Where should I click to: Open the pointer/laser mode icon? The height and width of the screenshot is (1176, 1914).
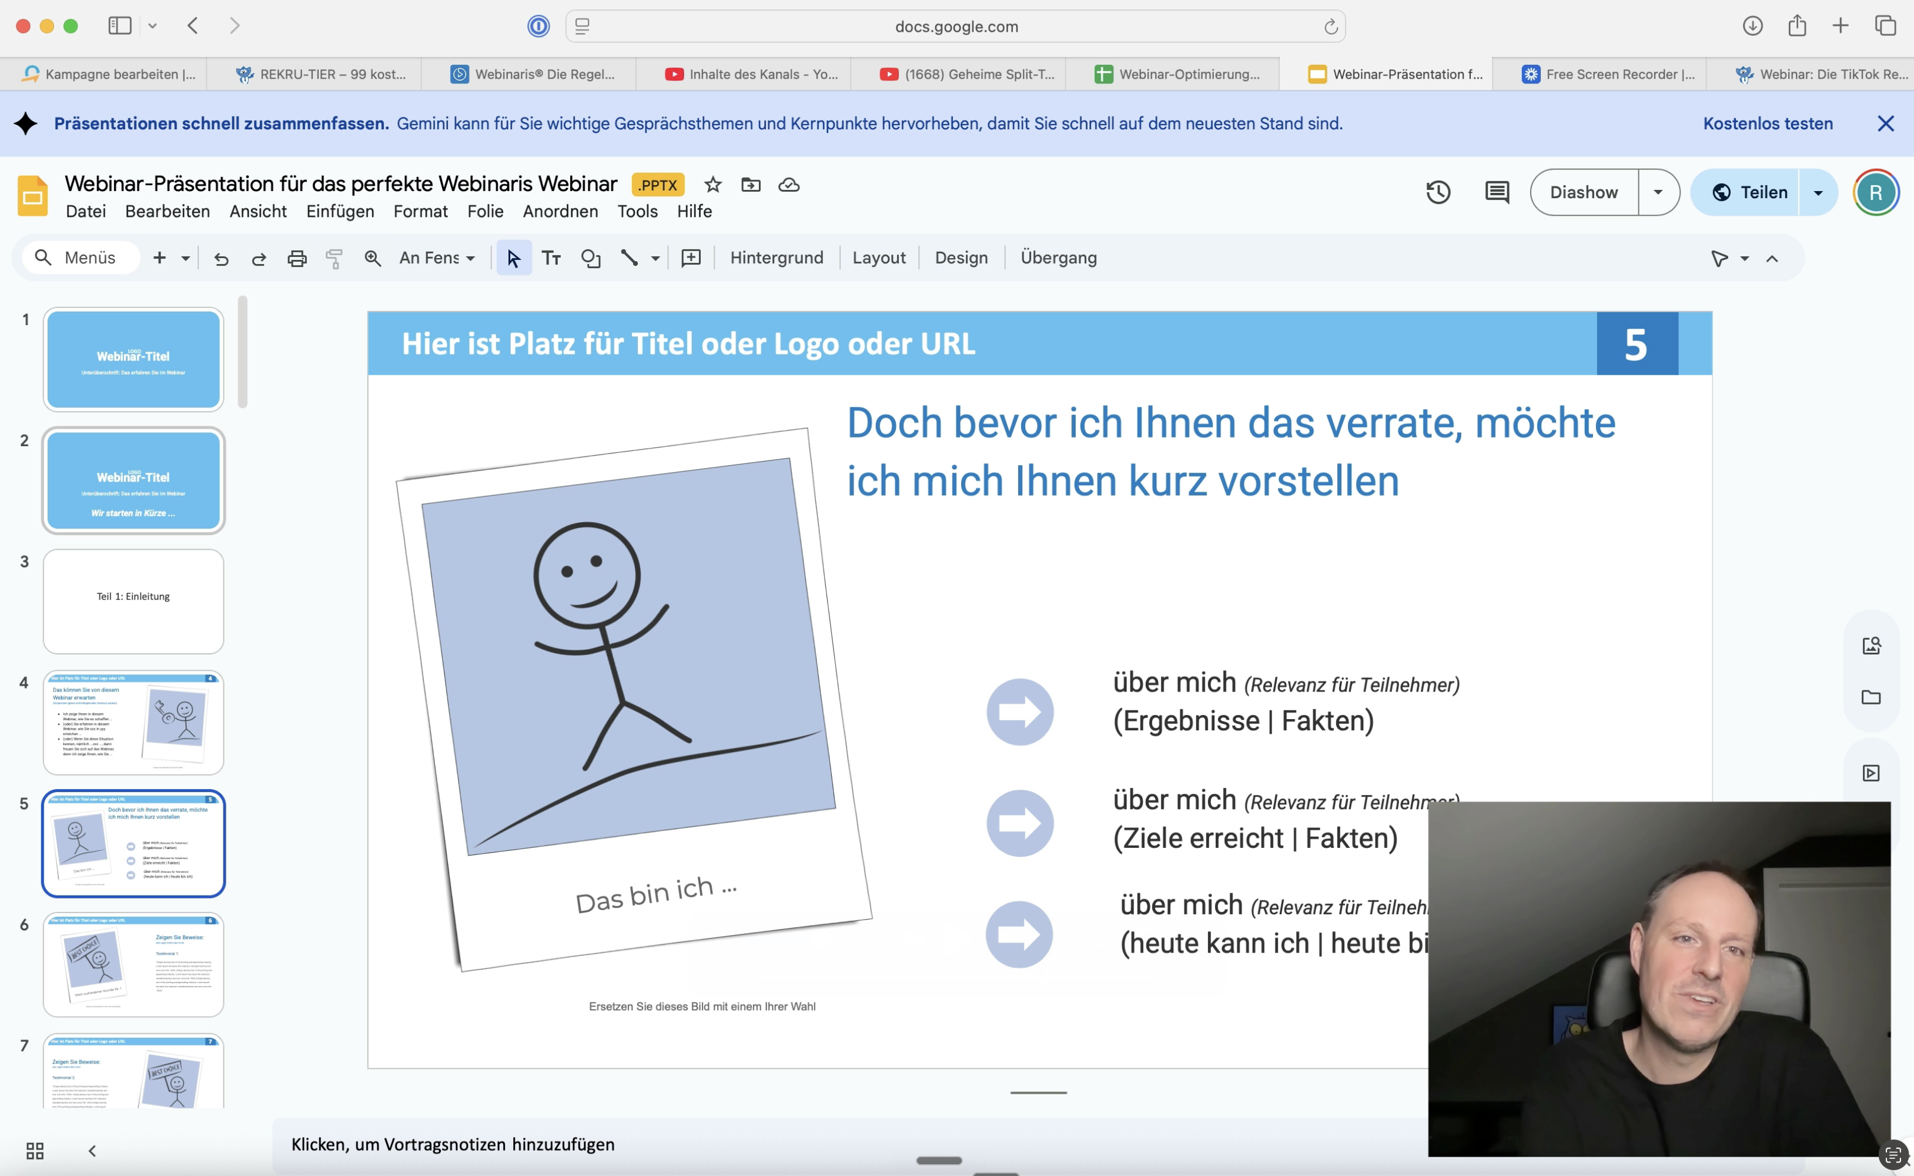tap(1719, 258)
